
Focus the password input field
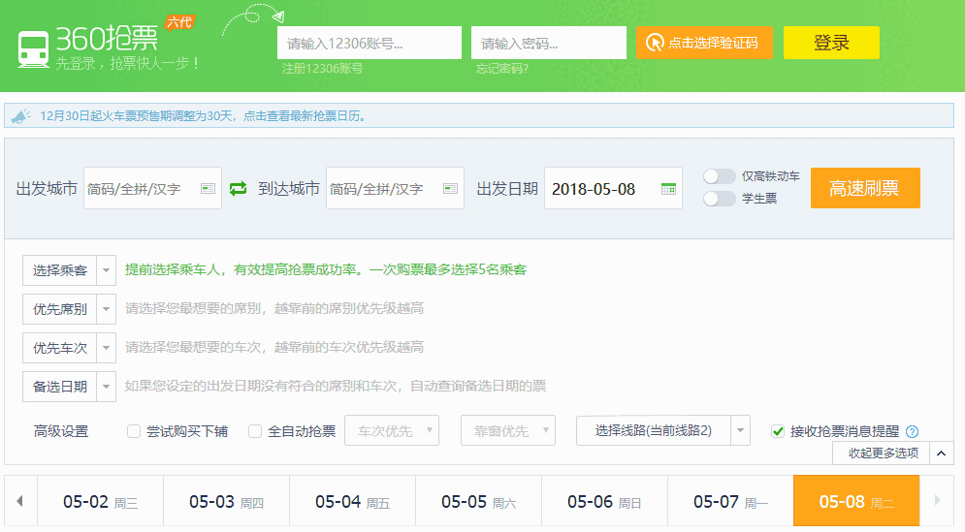[549, 43]
